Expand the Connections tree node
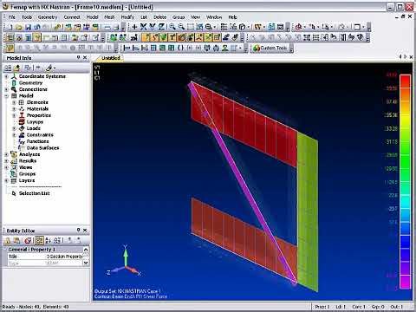Viewport: 416px width, 312px height. [x=7, y=89]
